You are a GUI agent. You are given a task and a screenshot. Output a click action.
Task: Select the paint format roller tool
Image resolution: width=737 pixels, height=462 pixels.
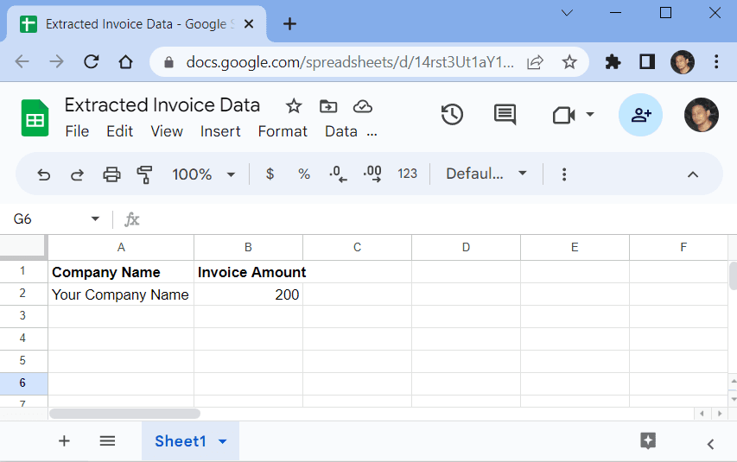click(144, 174)
